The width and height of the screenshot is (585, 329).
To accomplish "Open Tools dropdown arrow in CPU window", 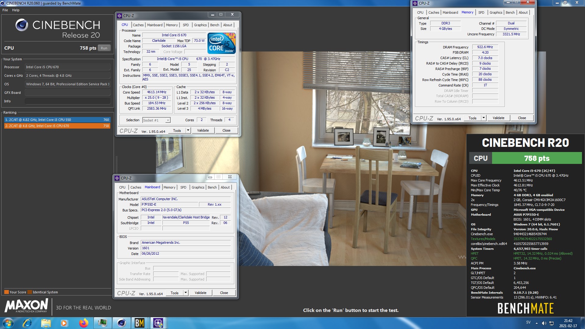I will [188, 130].
